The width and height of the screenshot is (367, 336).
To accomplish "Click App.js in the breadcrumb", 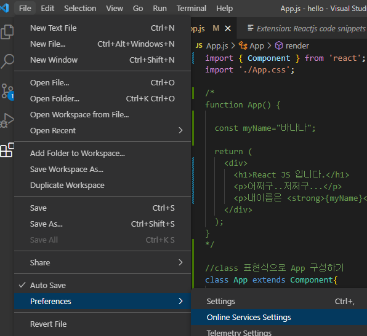I will [x=217, y=46].
